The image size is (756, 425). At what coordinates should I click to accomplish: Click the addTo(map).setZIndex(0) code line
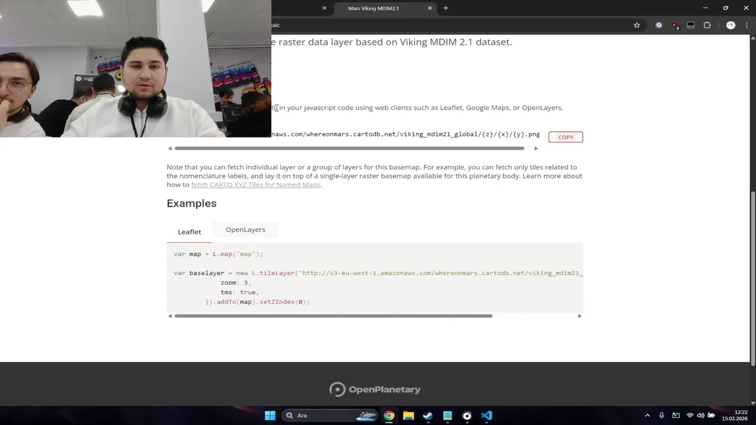258,302
